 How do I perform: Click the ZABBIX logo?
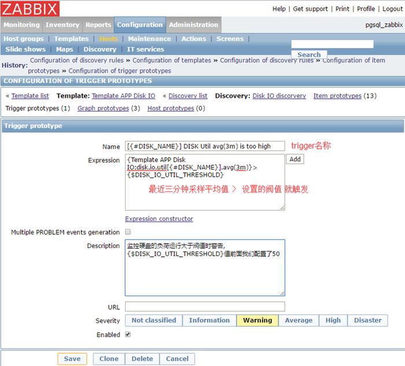pyautogui.click(x=30, y=9)
